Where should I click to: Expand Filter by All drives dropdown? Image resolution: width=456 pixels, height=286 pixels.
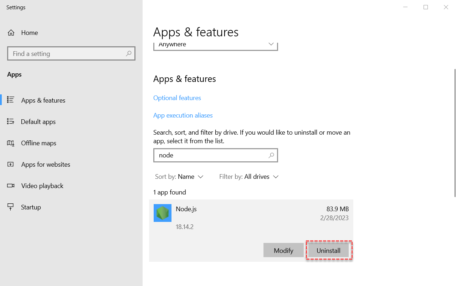[249, 177]
